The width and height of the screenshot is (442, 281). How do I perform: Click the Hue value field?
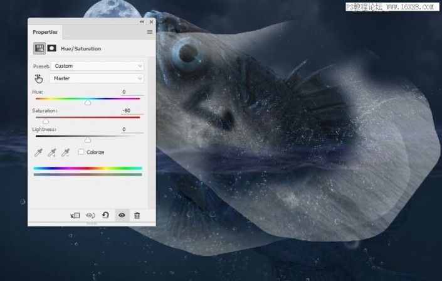[x=132, y=92]
